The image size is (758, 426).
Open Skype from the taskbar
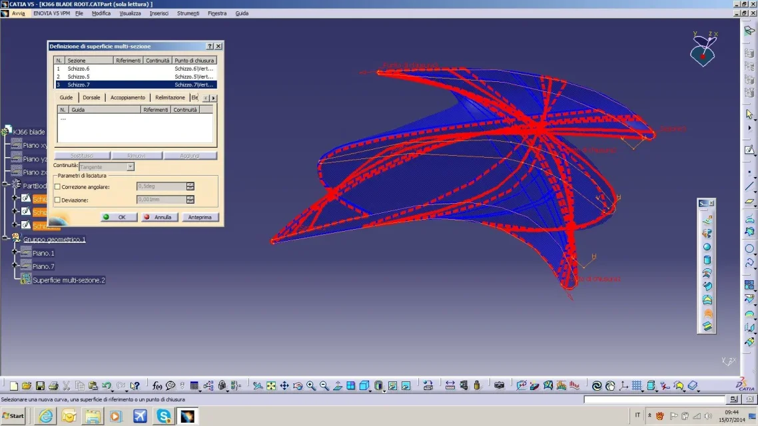click(x=164, y=416)
